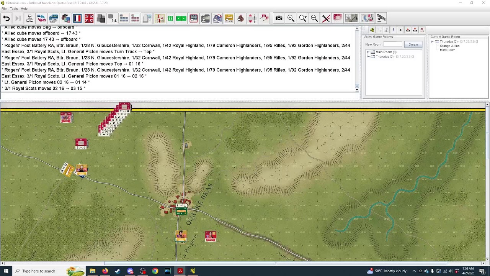
Task: Open the File menu
Action: (x=4, y=8)
